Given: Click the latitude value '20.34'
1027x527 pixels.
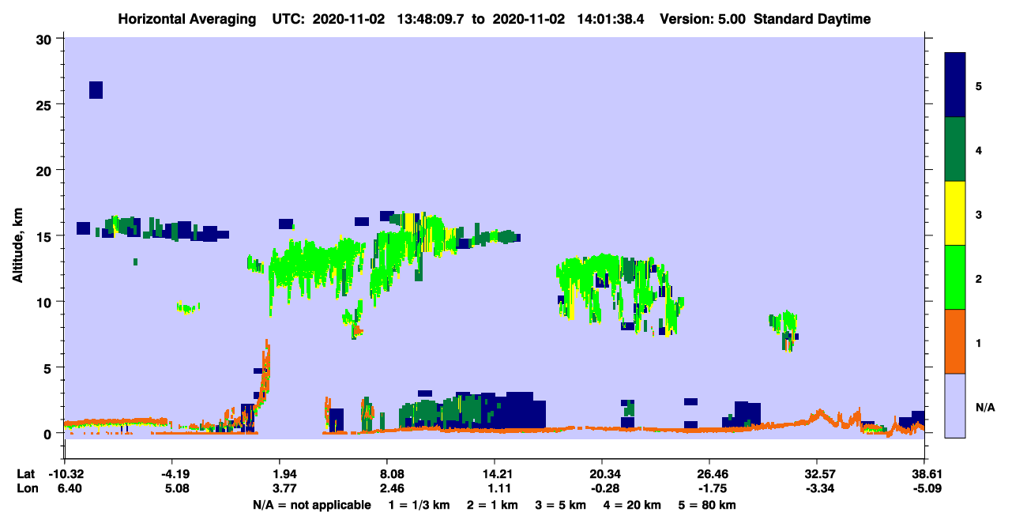Looking at the screenshot, I should [602, 474].
